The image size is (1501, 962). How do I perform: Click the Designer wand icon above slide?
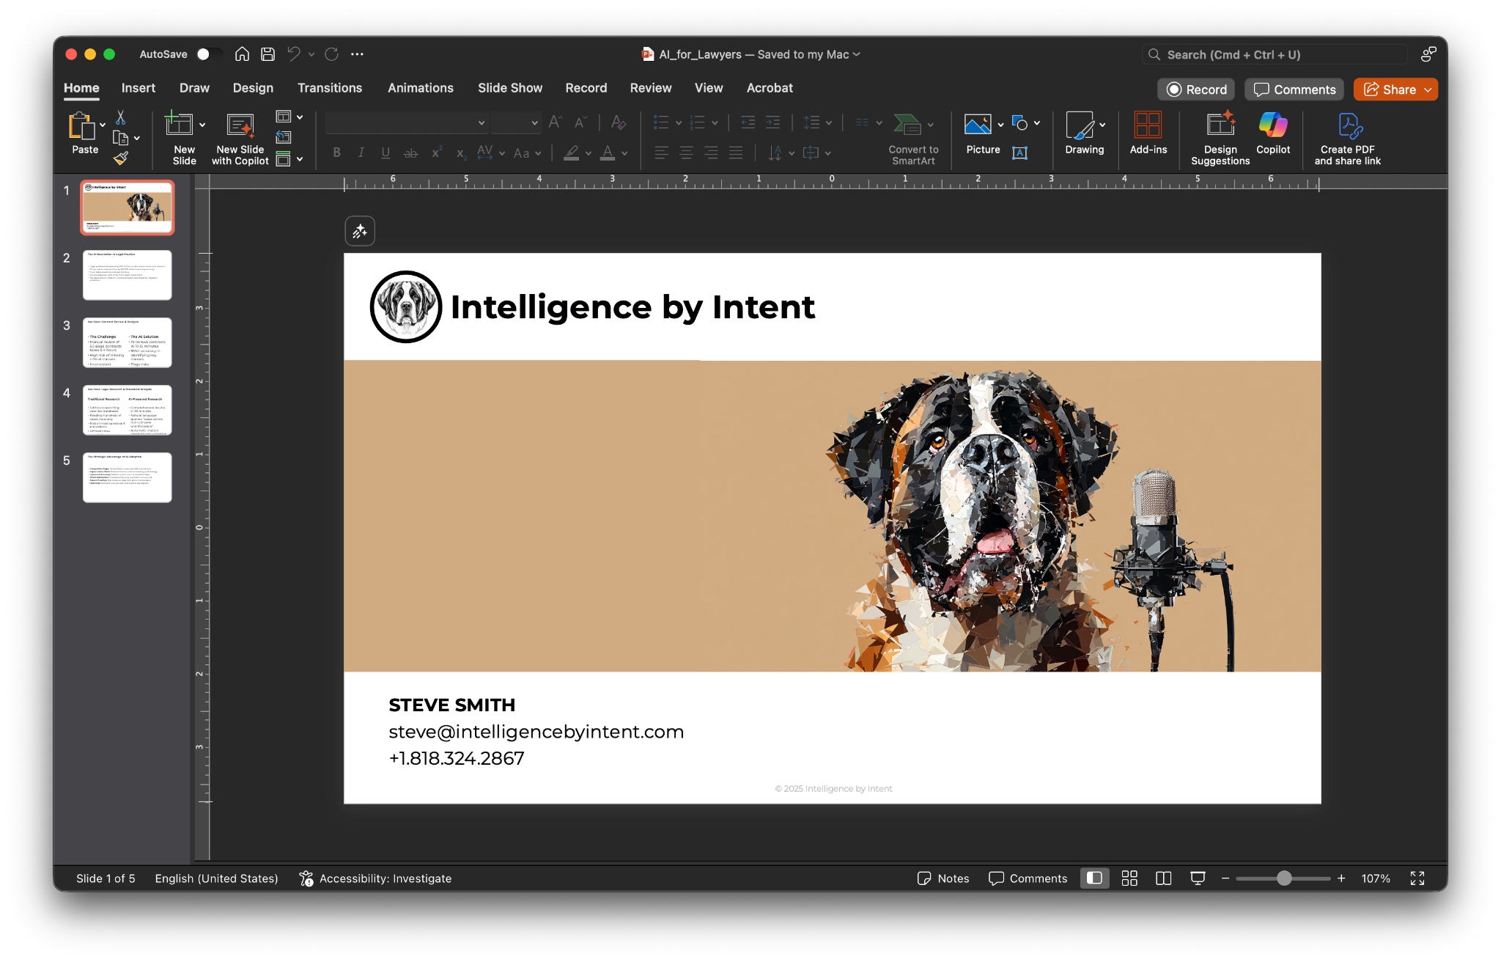pos(360,232)
